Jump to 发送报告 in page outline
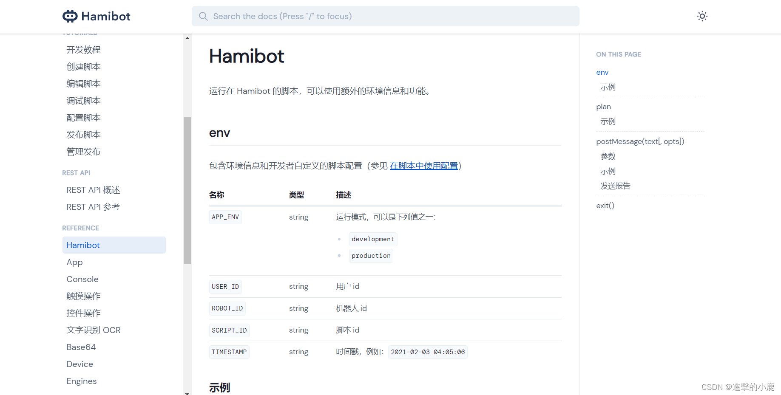Image resolution: width=781 pixels, height=395 pixels. pos(615,186)
